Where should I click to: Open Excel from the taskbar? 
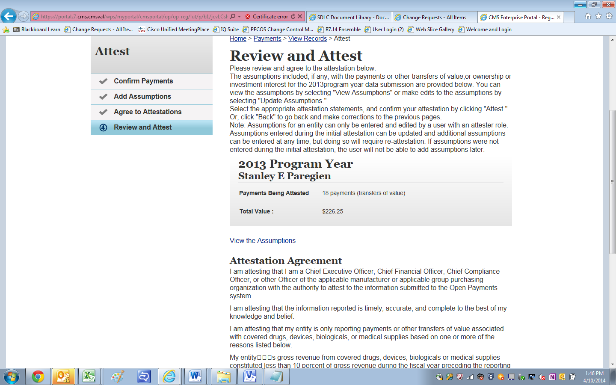(89, 376)
